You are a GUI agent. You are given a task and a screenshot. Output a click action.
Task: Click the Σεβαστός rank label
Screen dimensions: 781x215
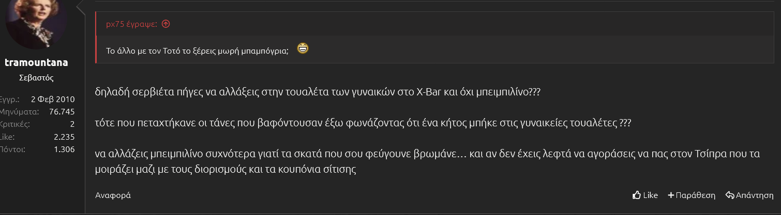click(36, 78)
